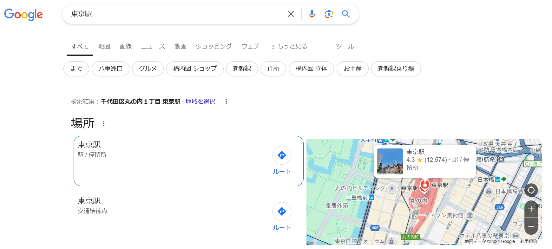Image resolution: width=552 pixels, height=249 pixels.
Task: Select the 東京駅 駅 / 停留所 result
Action: pyautogui.click(x=188, y=161)
